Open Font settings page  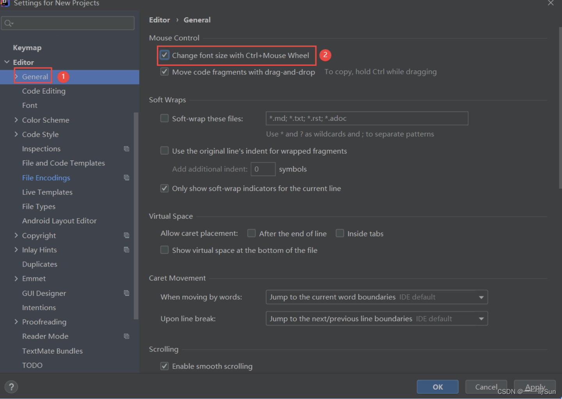tap(30, 105)
